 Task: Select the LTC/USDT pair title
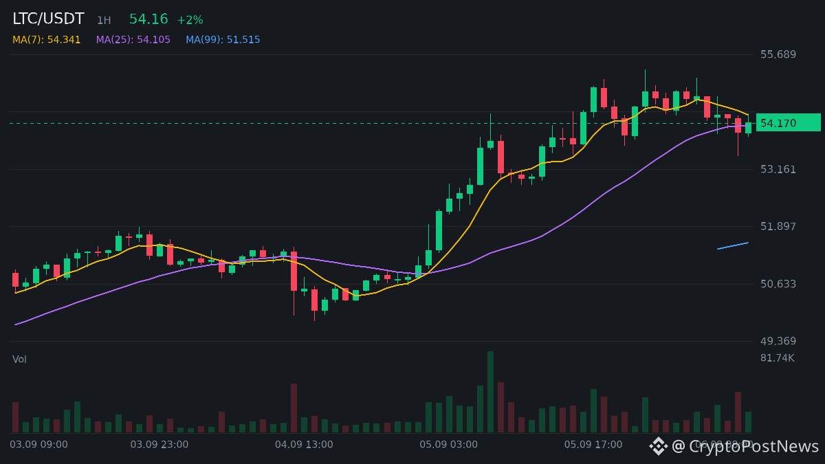(48, 19)
